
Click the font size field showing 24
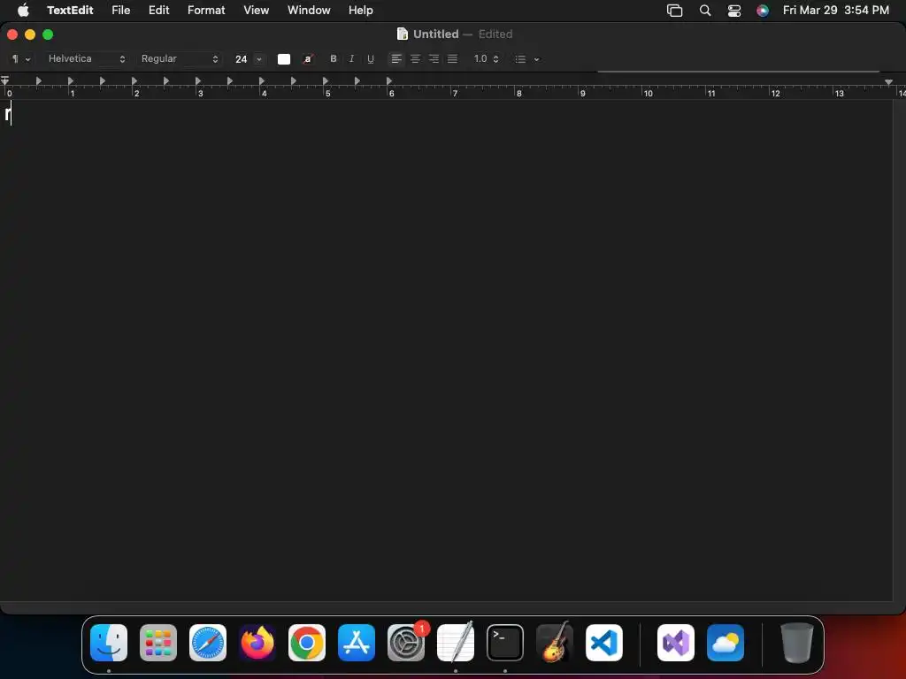coord(241,59)
